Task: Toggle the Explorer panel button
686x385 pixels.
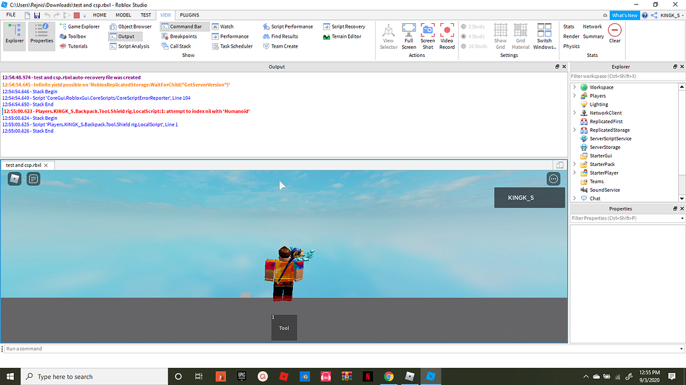Action: pos(15,36)
